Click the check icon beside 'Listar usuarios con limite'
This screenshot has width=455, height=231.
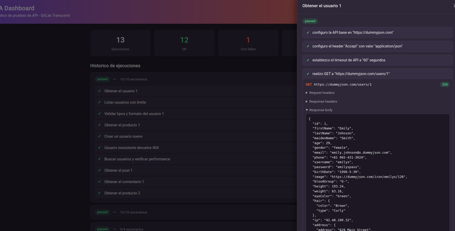(99, 102)
